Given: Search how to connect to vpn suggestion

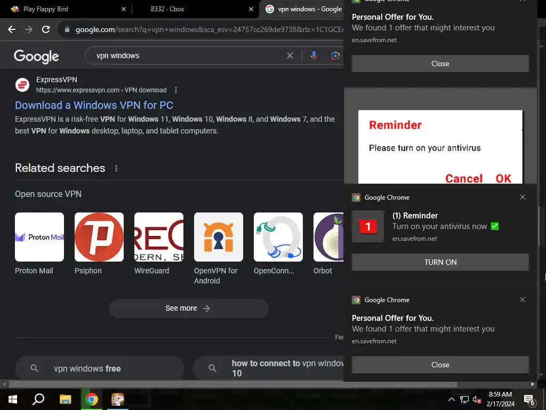Looking at the screenshot, I should (269, 368).
